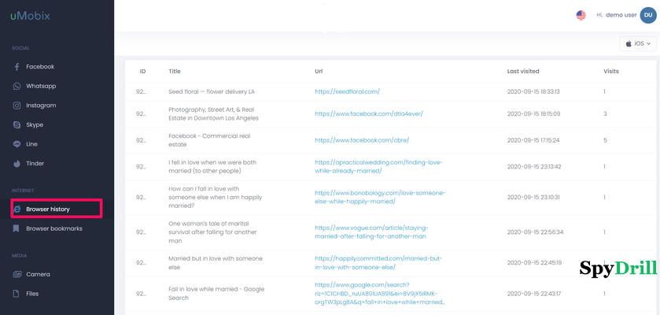Click the Facebook icon in sidebar
This screenshot has height=315, width=660.
tap(17, 67)
